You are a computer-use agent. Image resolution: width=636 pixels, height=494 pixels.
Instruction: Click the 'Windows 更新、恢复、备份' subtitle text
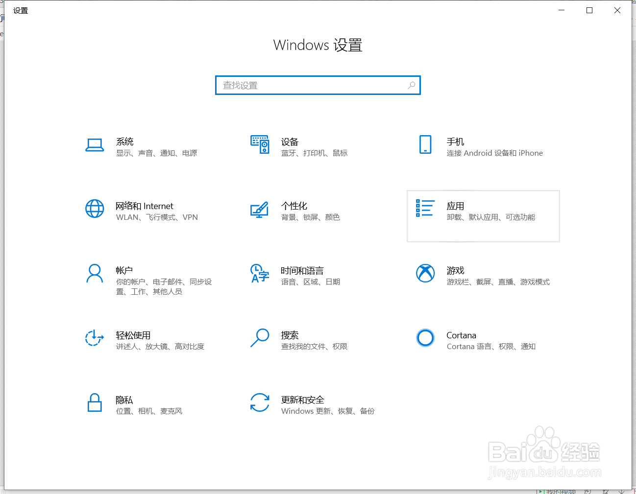click(328, 411)
